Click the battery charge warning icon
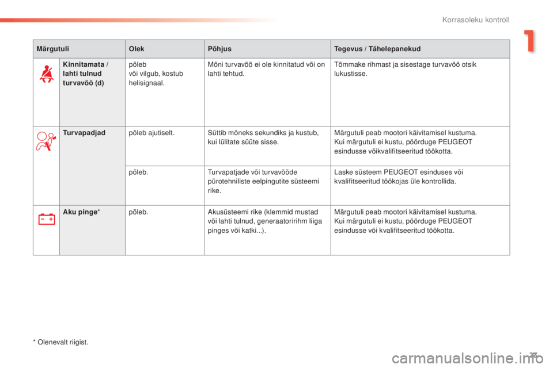The image size is (553, 368). [47, 219]
